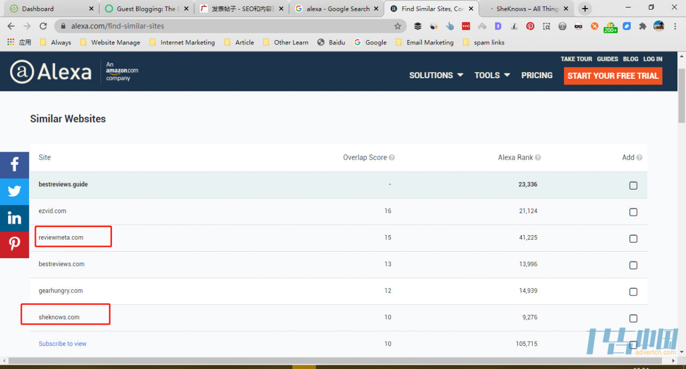Image resolution: width=686 pixels, height=369 pixels.
Task: Click the Add column help icon
Action: tap(639, 157)
